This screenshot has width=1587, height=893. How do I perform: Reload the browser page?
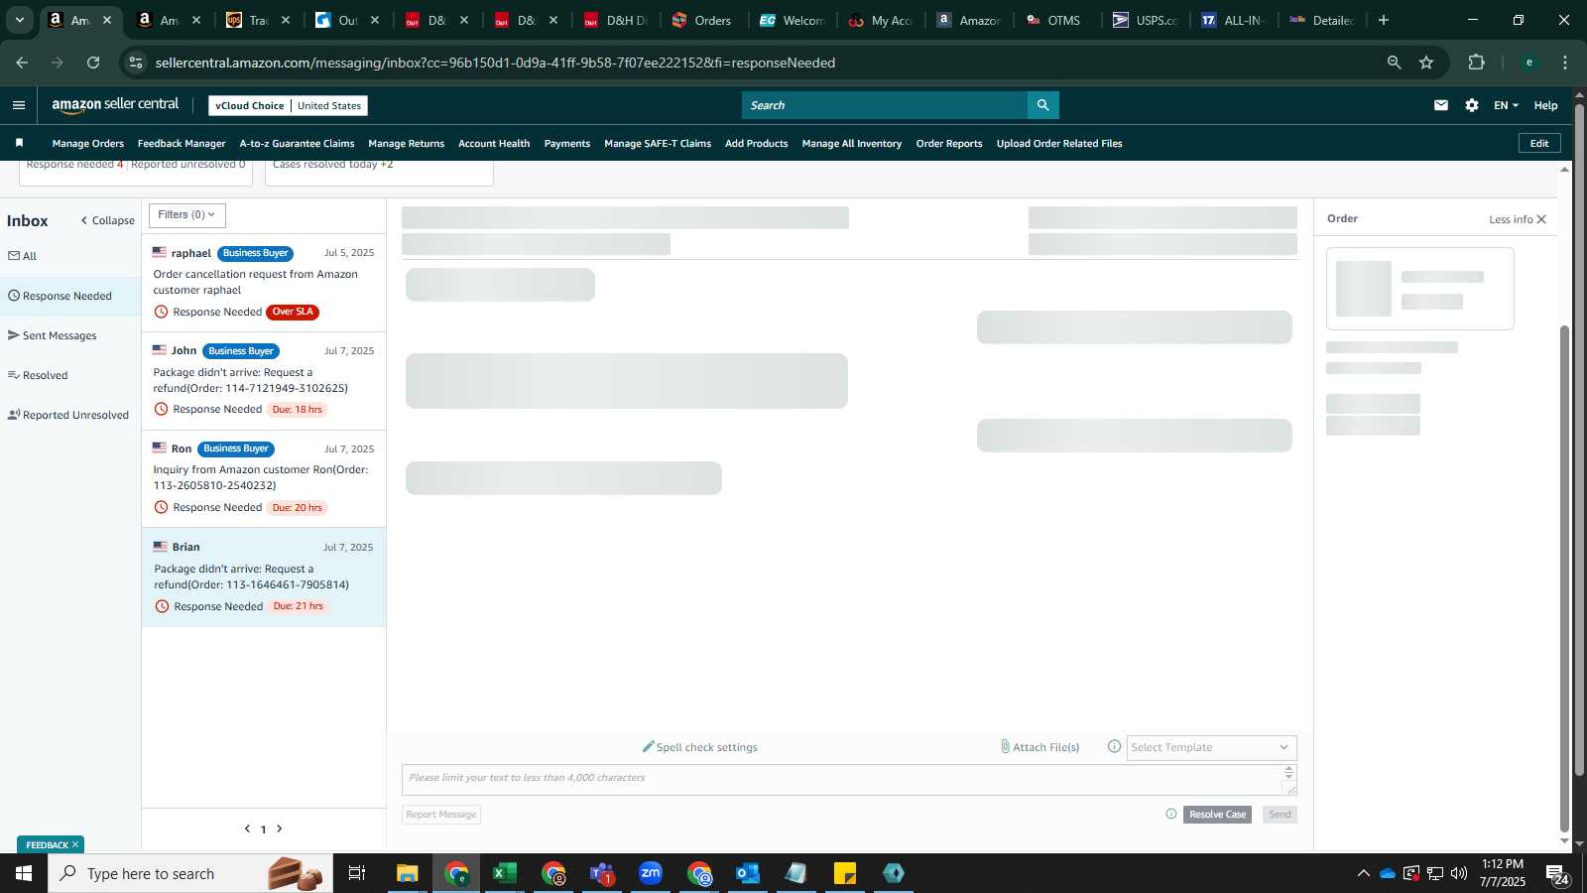tap(93, 63)
